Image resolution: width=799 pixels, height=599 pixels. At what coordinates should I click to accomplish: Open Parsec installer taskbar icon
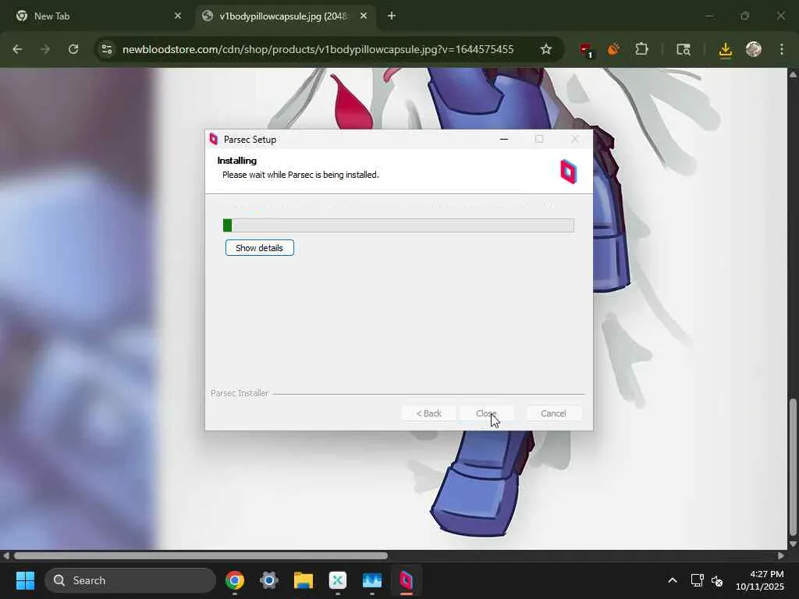pos(406,580)
